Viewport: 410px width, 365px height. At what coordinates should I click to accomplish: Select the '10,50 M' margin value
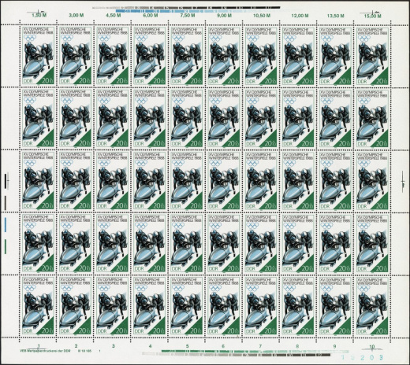click(x=262, y=16)
